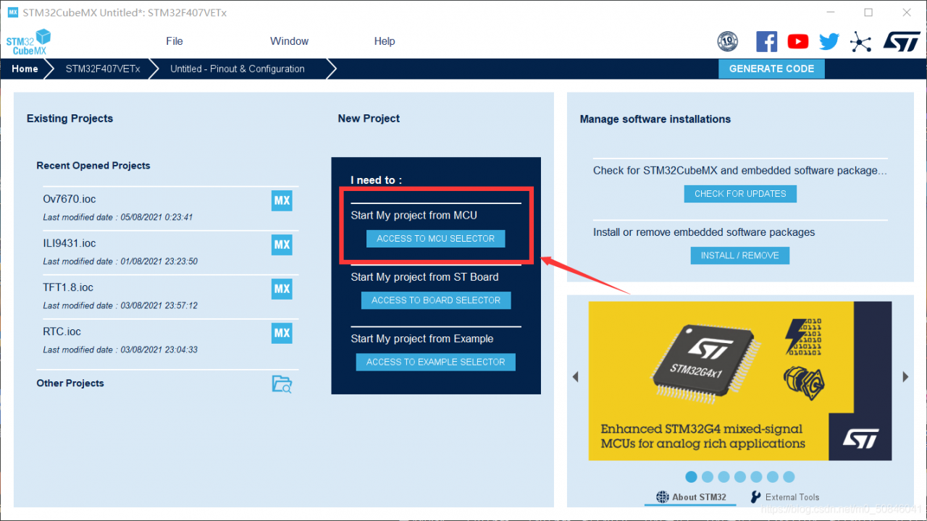Select the first banner carousel dot

tap(691, 477)
